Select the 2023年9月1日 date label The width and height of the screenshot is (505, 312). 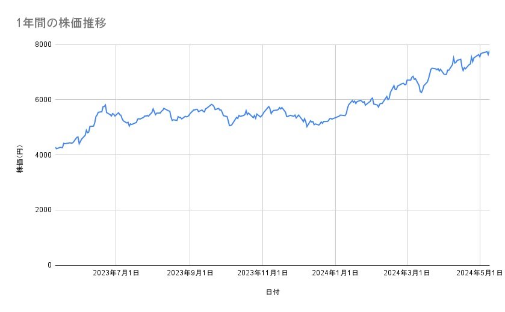(190, 274)
